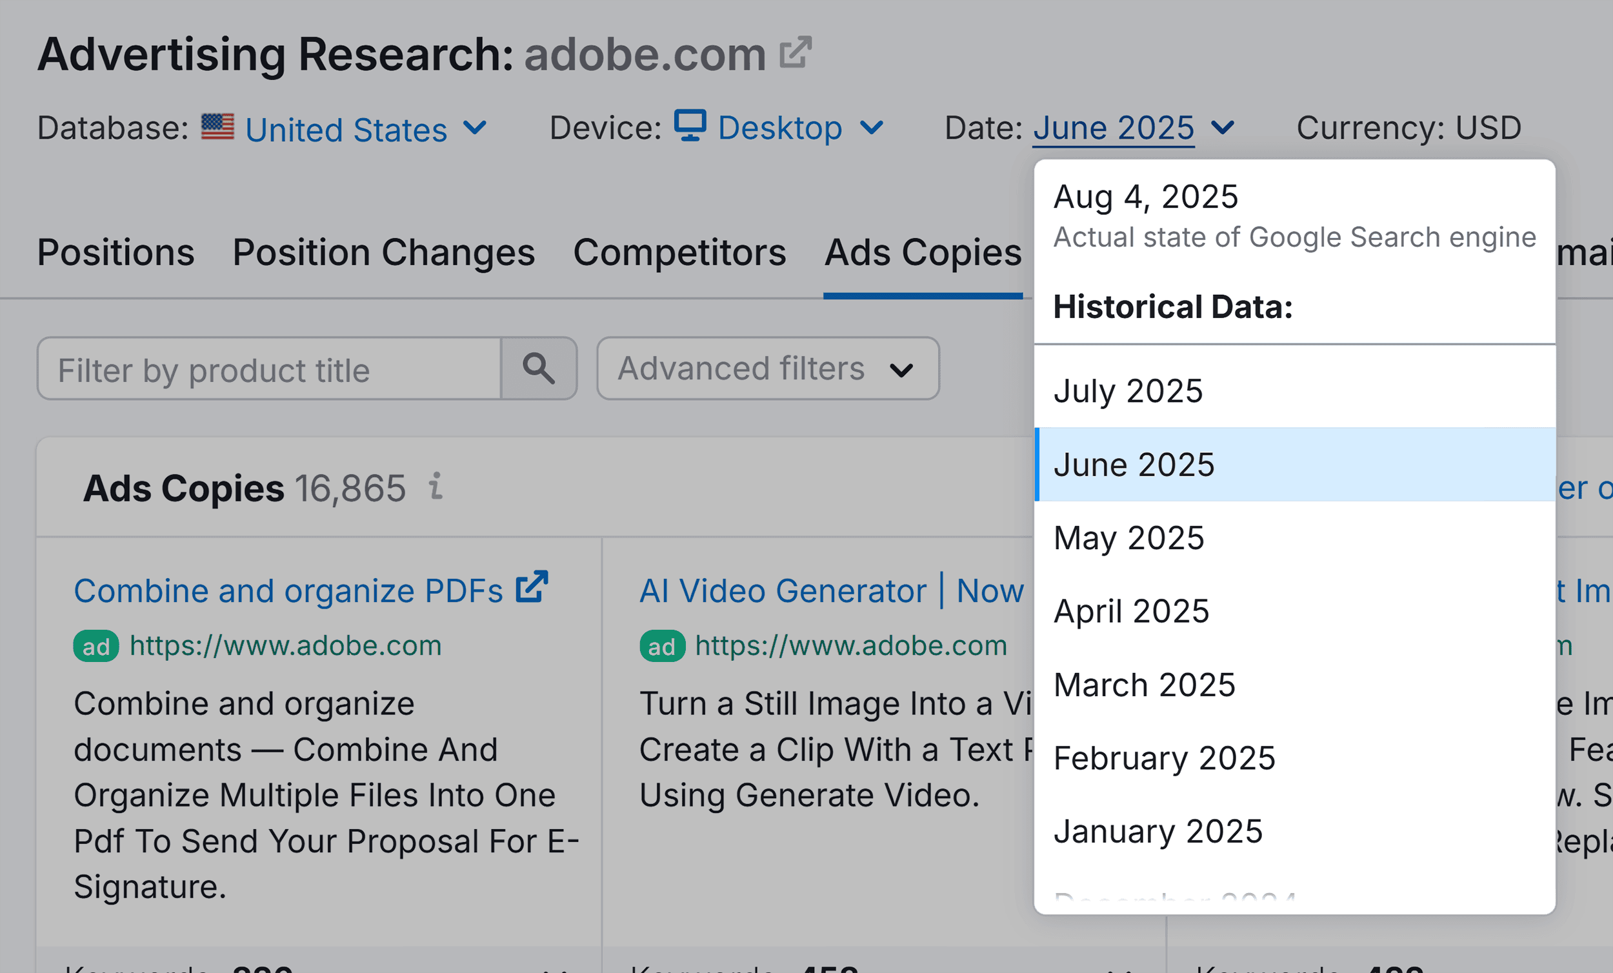This screenshot has height=973, width=1613.
Task: Choose January 2025 from date list
Action: 1294,832
